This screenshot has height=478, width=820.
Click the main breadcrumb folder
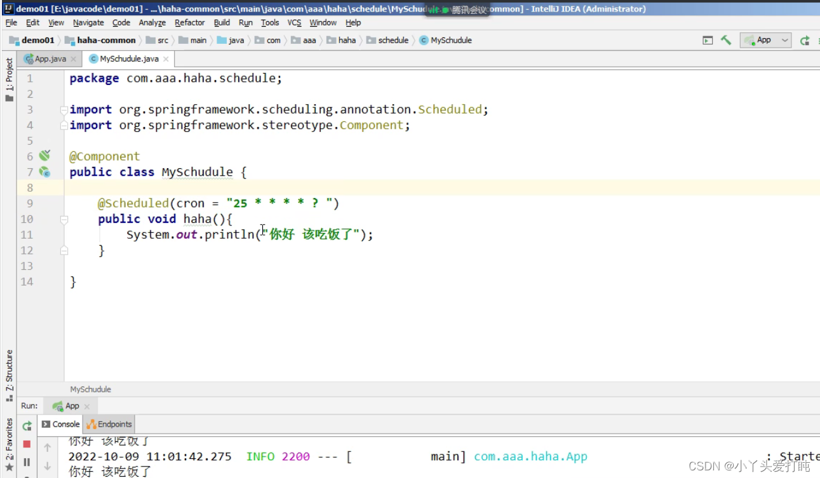point(193,40)
